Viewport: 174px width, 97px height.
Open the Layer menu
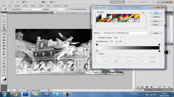tap(25, 6)
